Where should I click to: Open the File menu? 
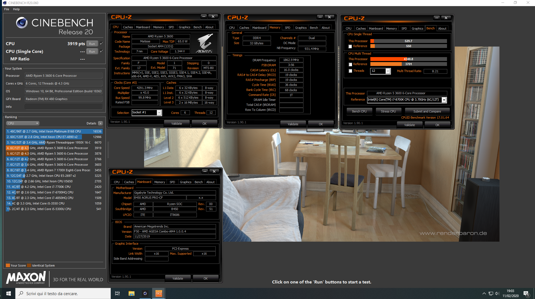tap(7, 9)
